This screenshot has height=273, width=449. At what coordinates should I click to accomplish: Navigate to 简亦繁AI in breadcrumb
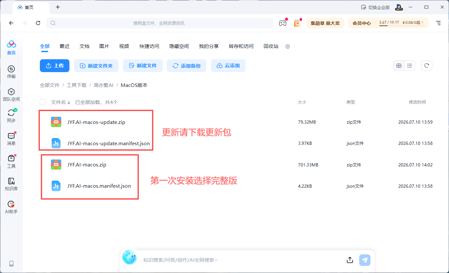[x=103, y=85]
